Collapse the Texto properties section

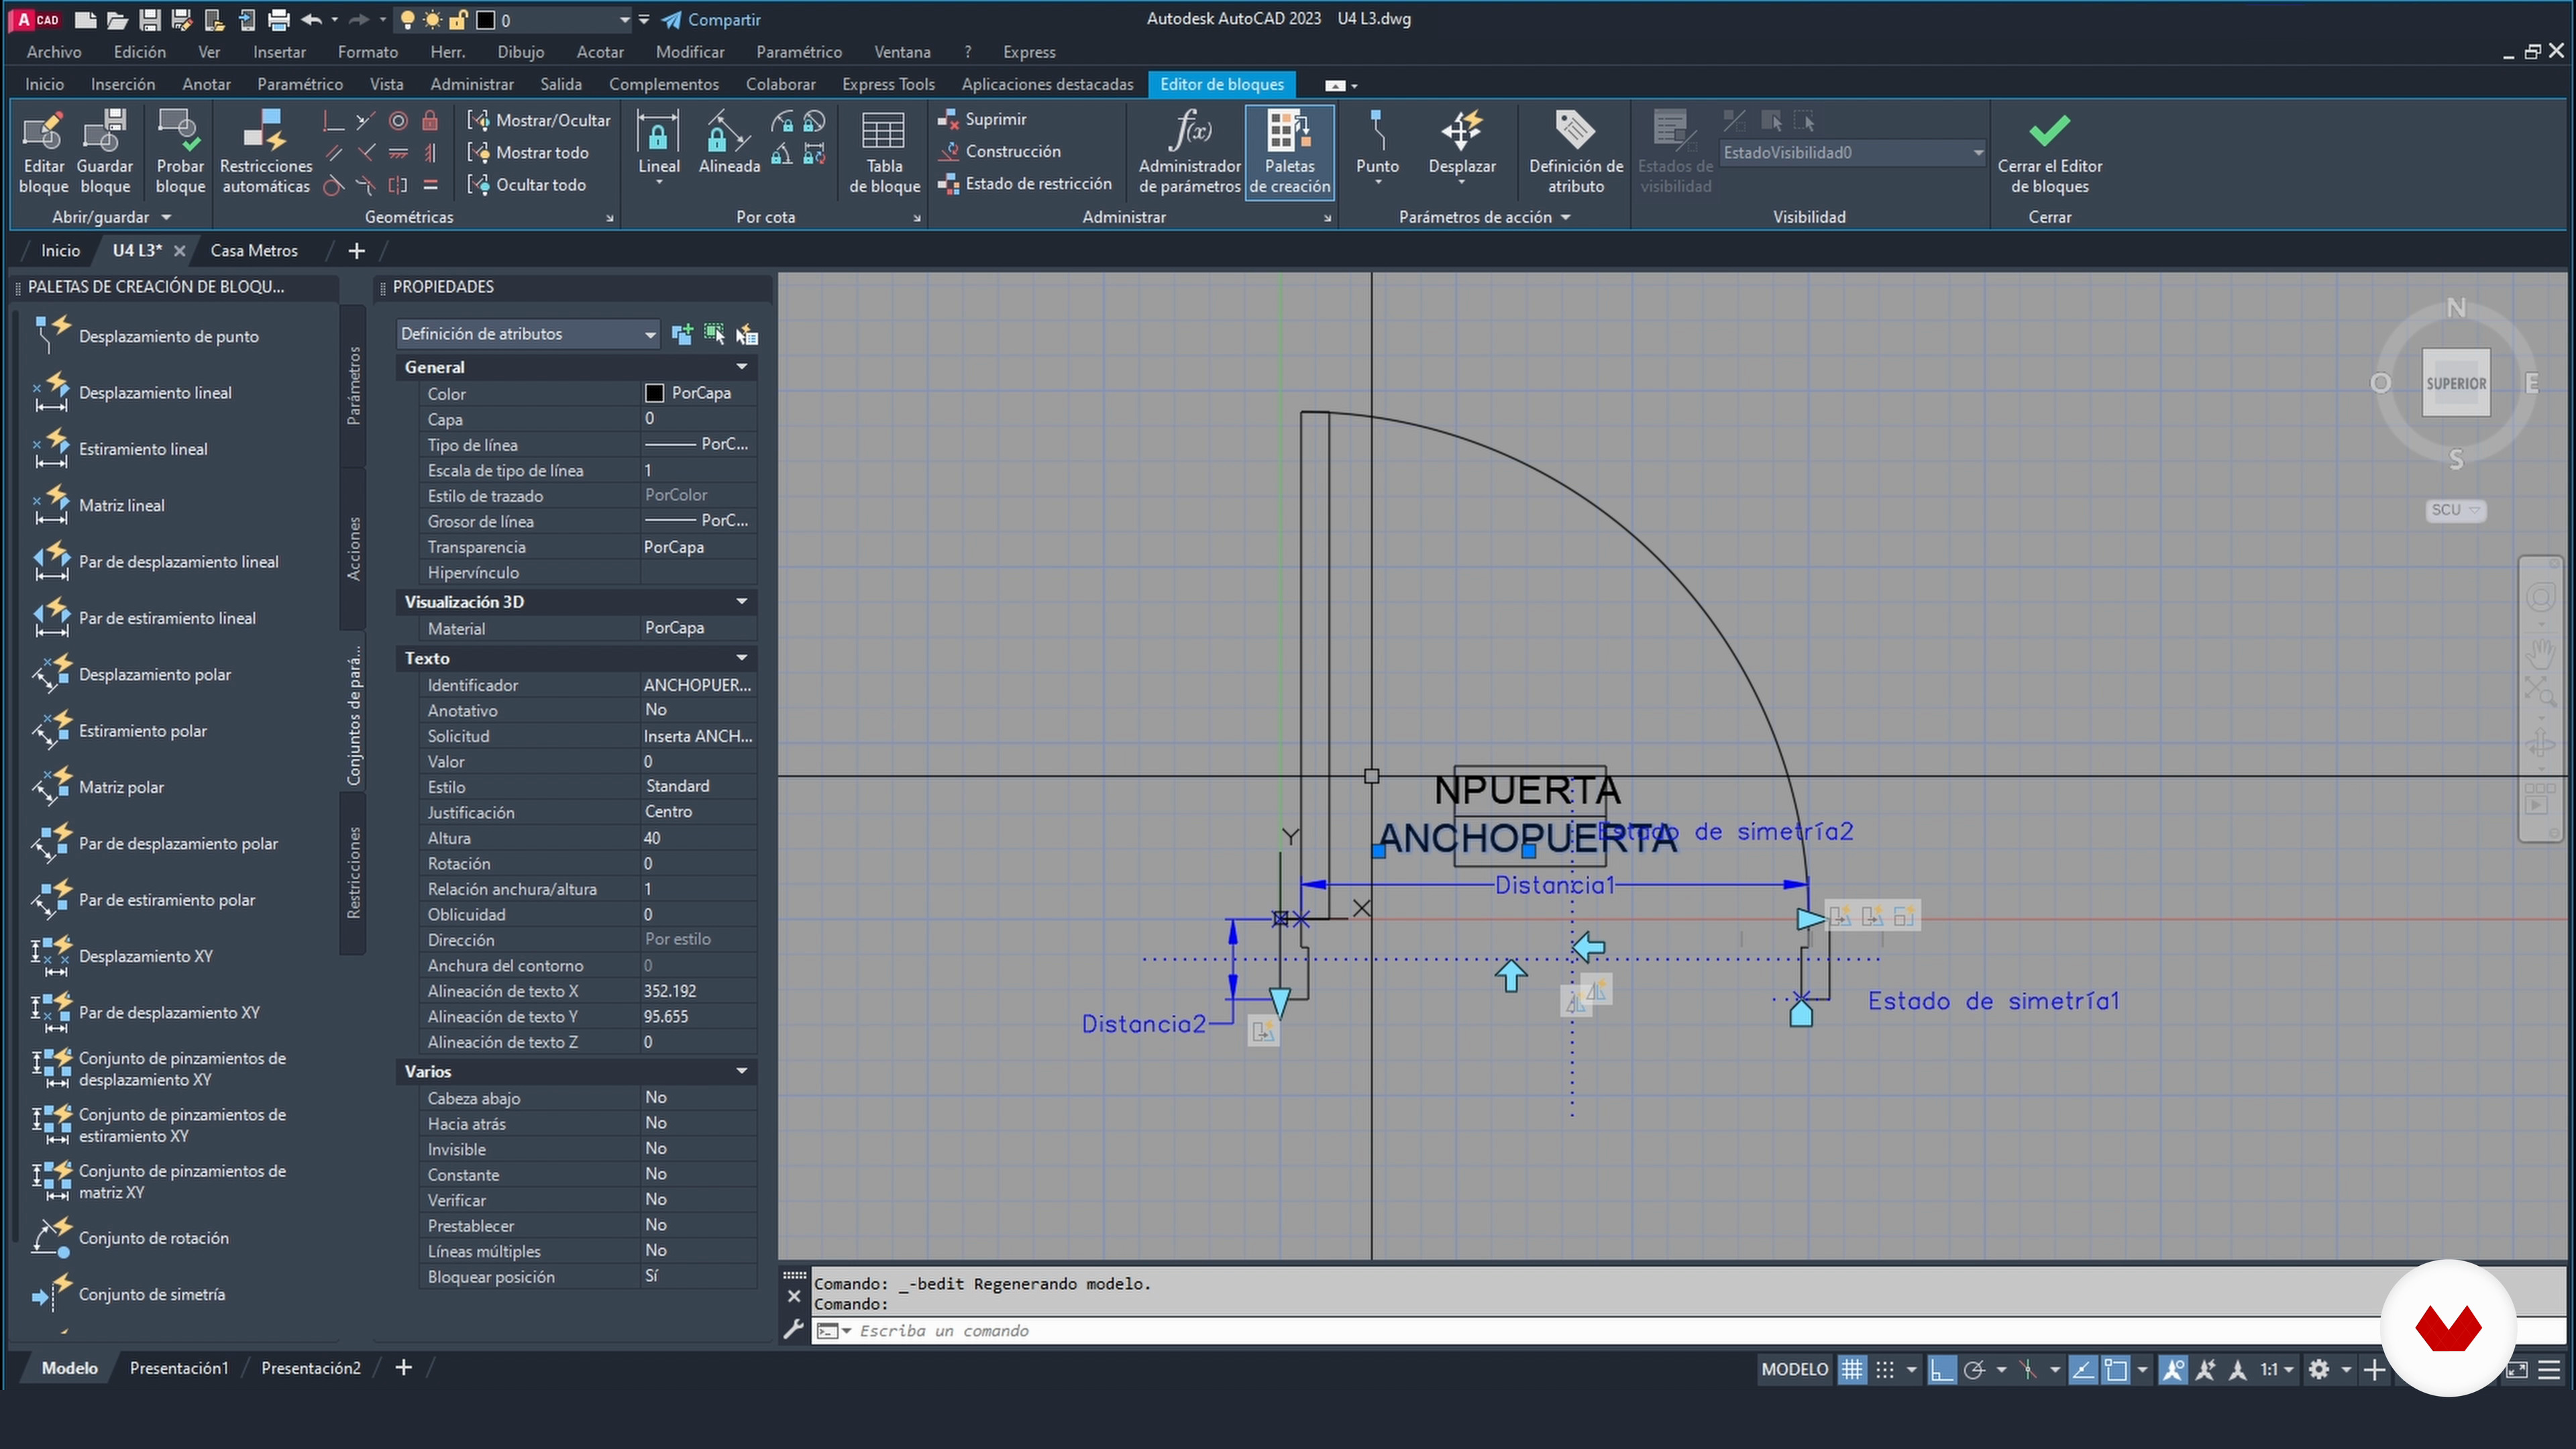coord(742,658)
